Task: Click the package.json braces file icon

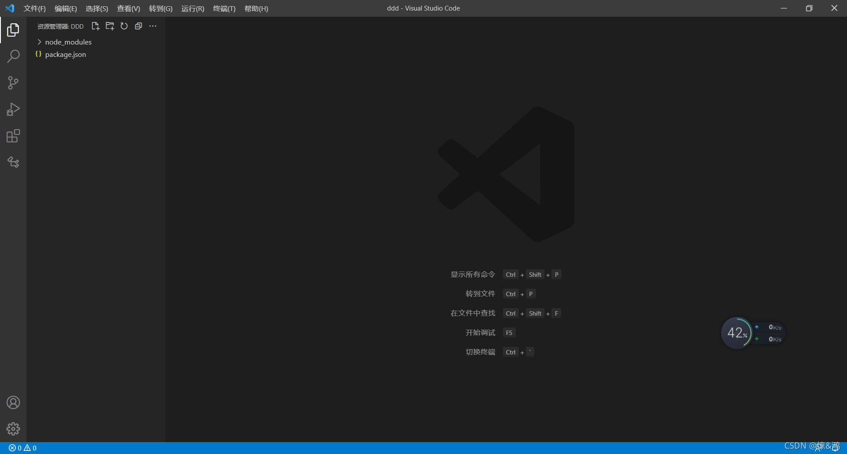Action: (38, 54)
